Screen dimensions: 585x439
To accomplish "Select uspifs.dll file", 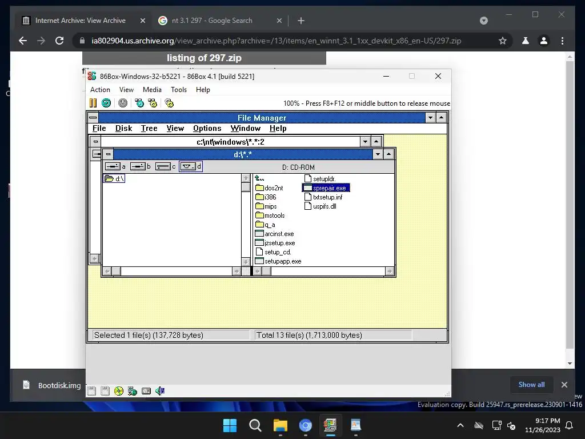I will tap(320, 206).
